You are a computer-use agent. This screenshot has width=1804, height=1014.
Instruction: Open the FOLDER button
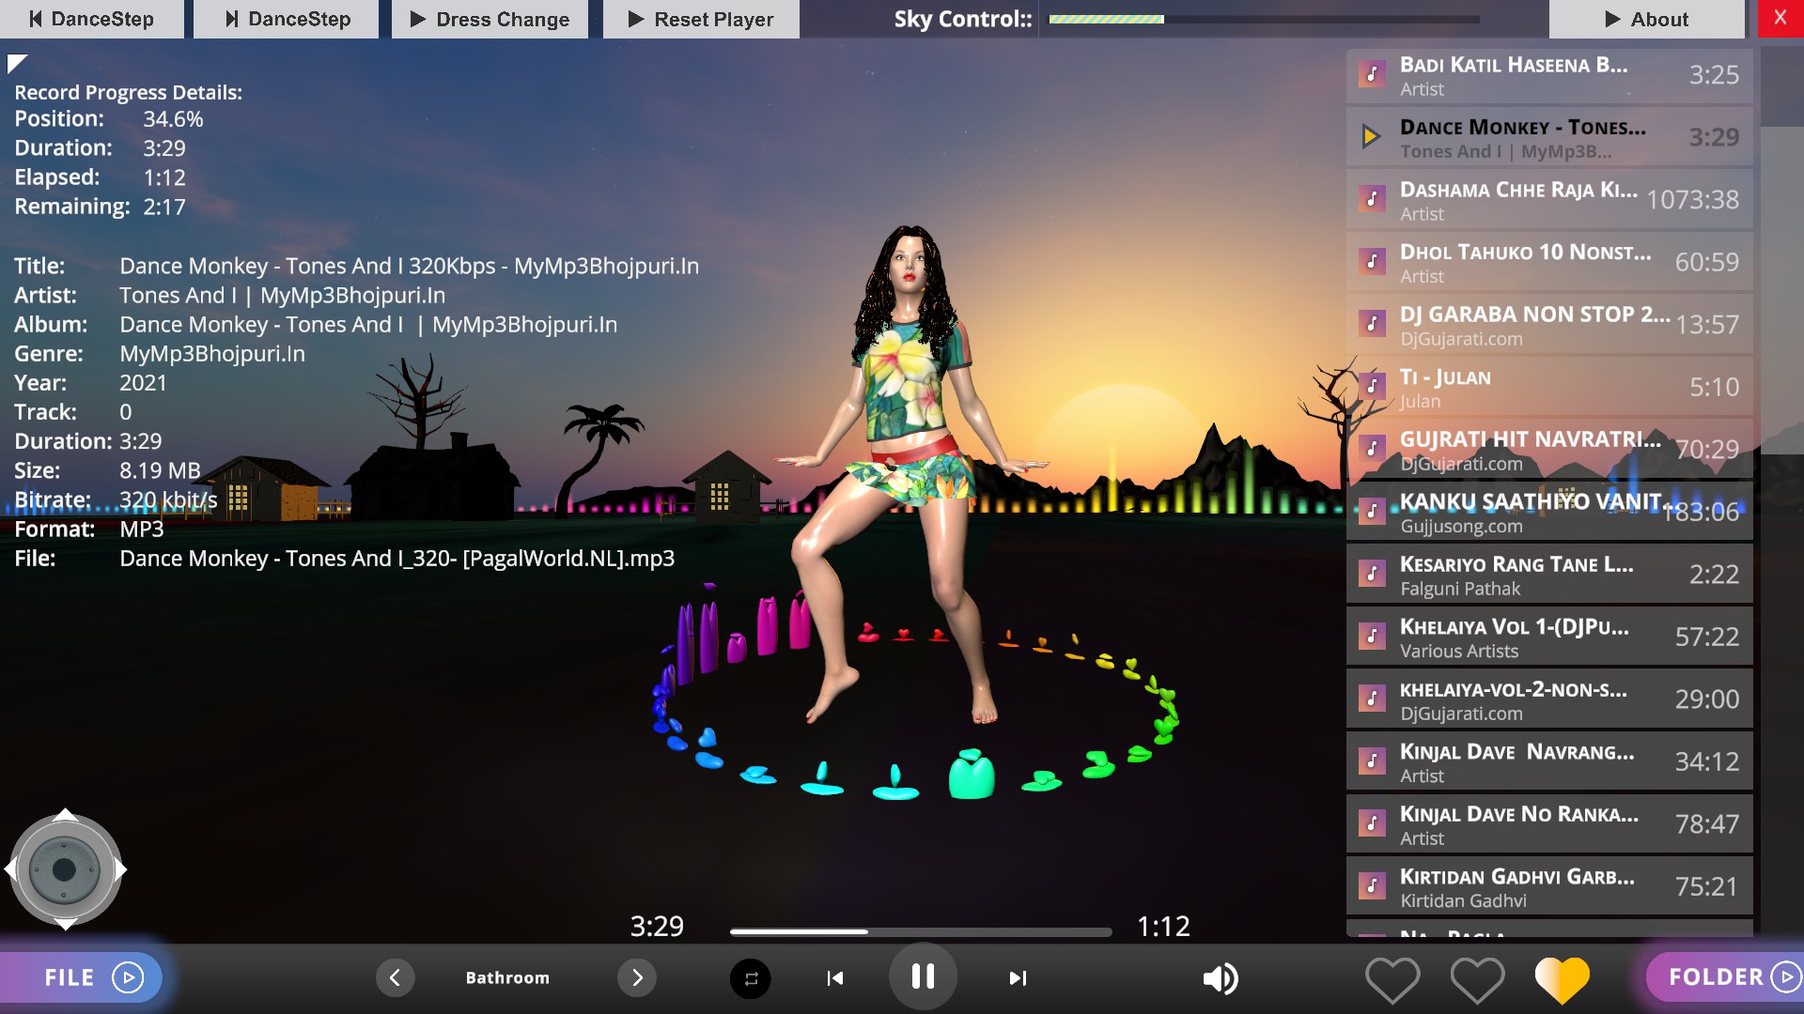coord(1725,977)
